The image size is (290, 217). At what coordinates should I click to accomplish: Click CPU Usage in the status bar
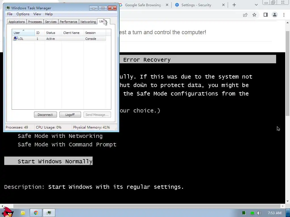pyautogui.click(x=49, y=127)
